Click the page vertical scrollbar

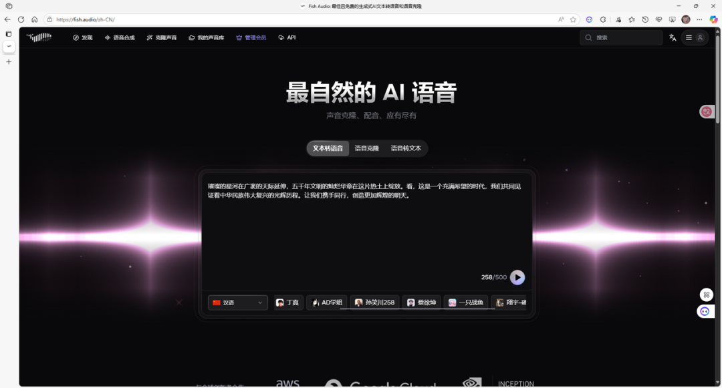coord(717,78)
